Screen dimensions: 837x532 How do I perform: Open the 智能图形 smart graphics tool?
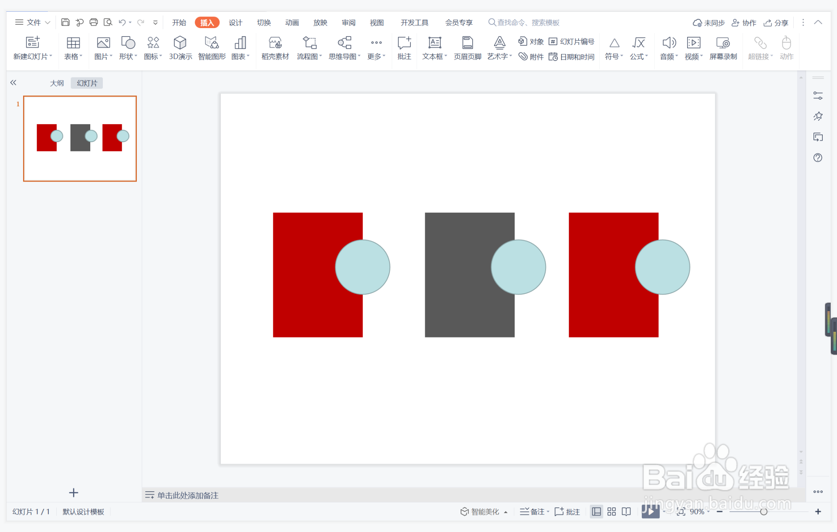[x=212, y=48]
